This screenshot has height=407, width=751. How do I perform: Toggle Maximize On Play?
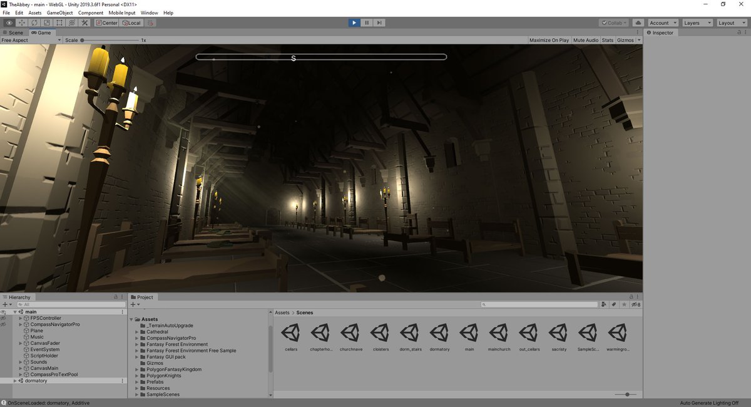click(549, 40)
